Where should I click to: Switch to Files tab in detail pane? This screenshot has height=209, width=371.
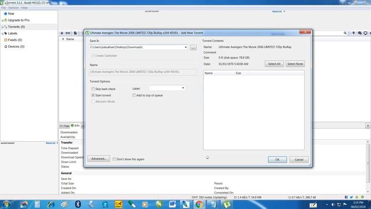click(64, 126)
